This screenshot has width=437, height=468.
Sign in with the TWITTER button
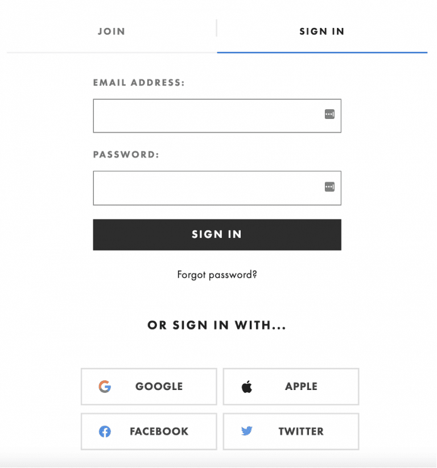click(291, 432)
